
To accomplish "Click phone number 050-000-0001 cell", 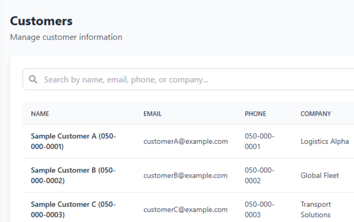I will pyautogui.click(x=259, y=141).
